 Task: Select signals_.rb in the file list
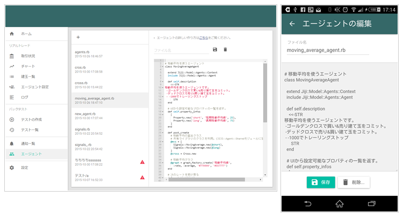110,147
